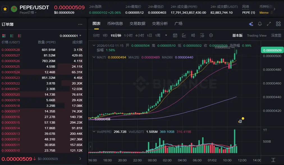
Task: Reset chart scale icon at bottom right
Action: (273, 160)
